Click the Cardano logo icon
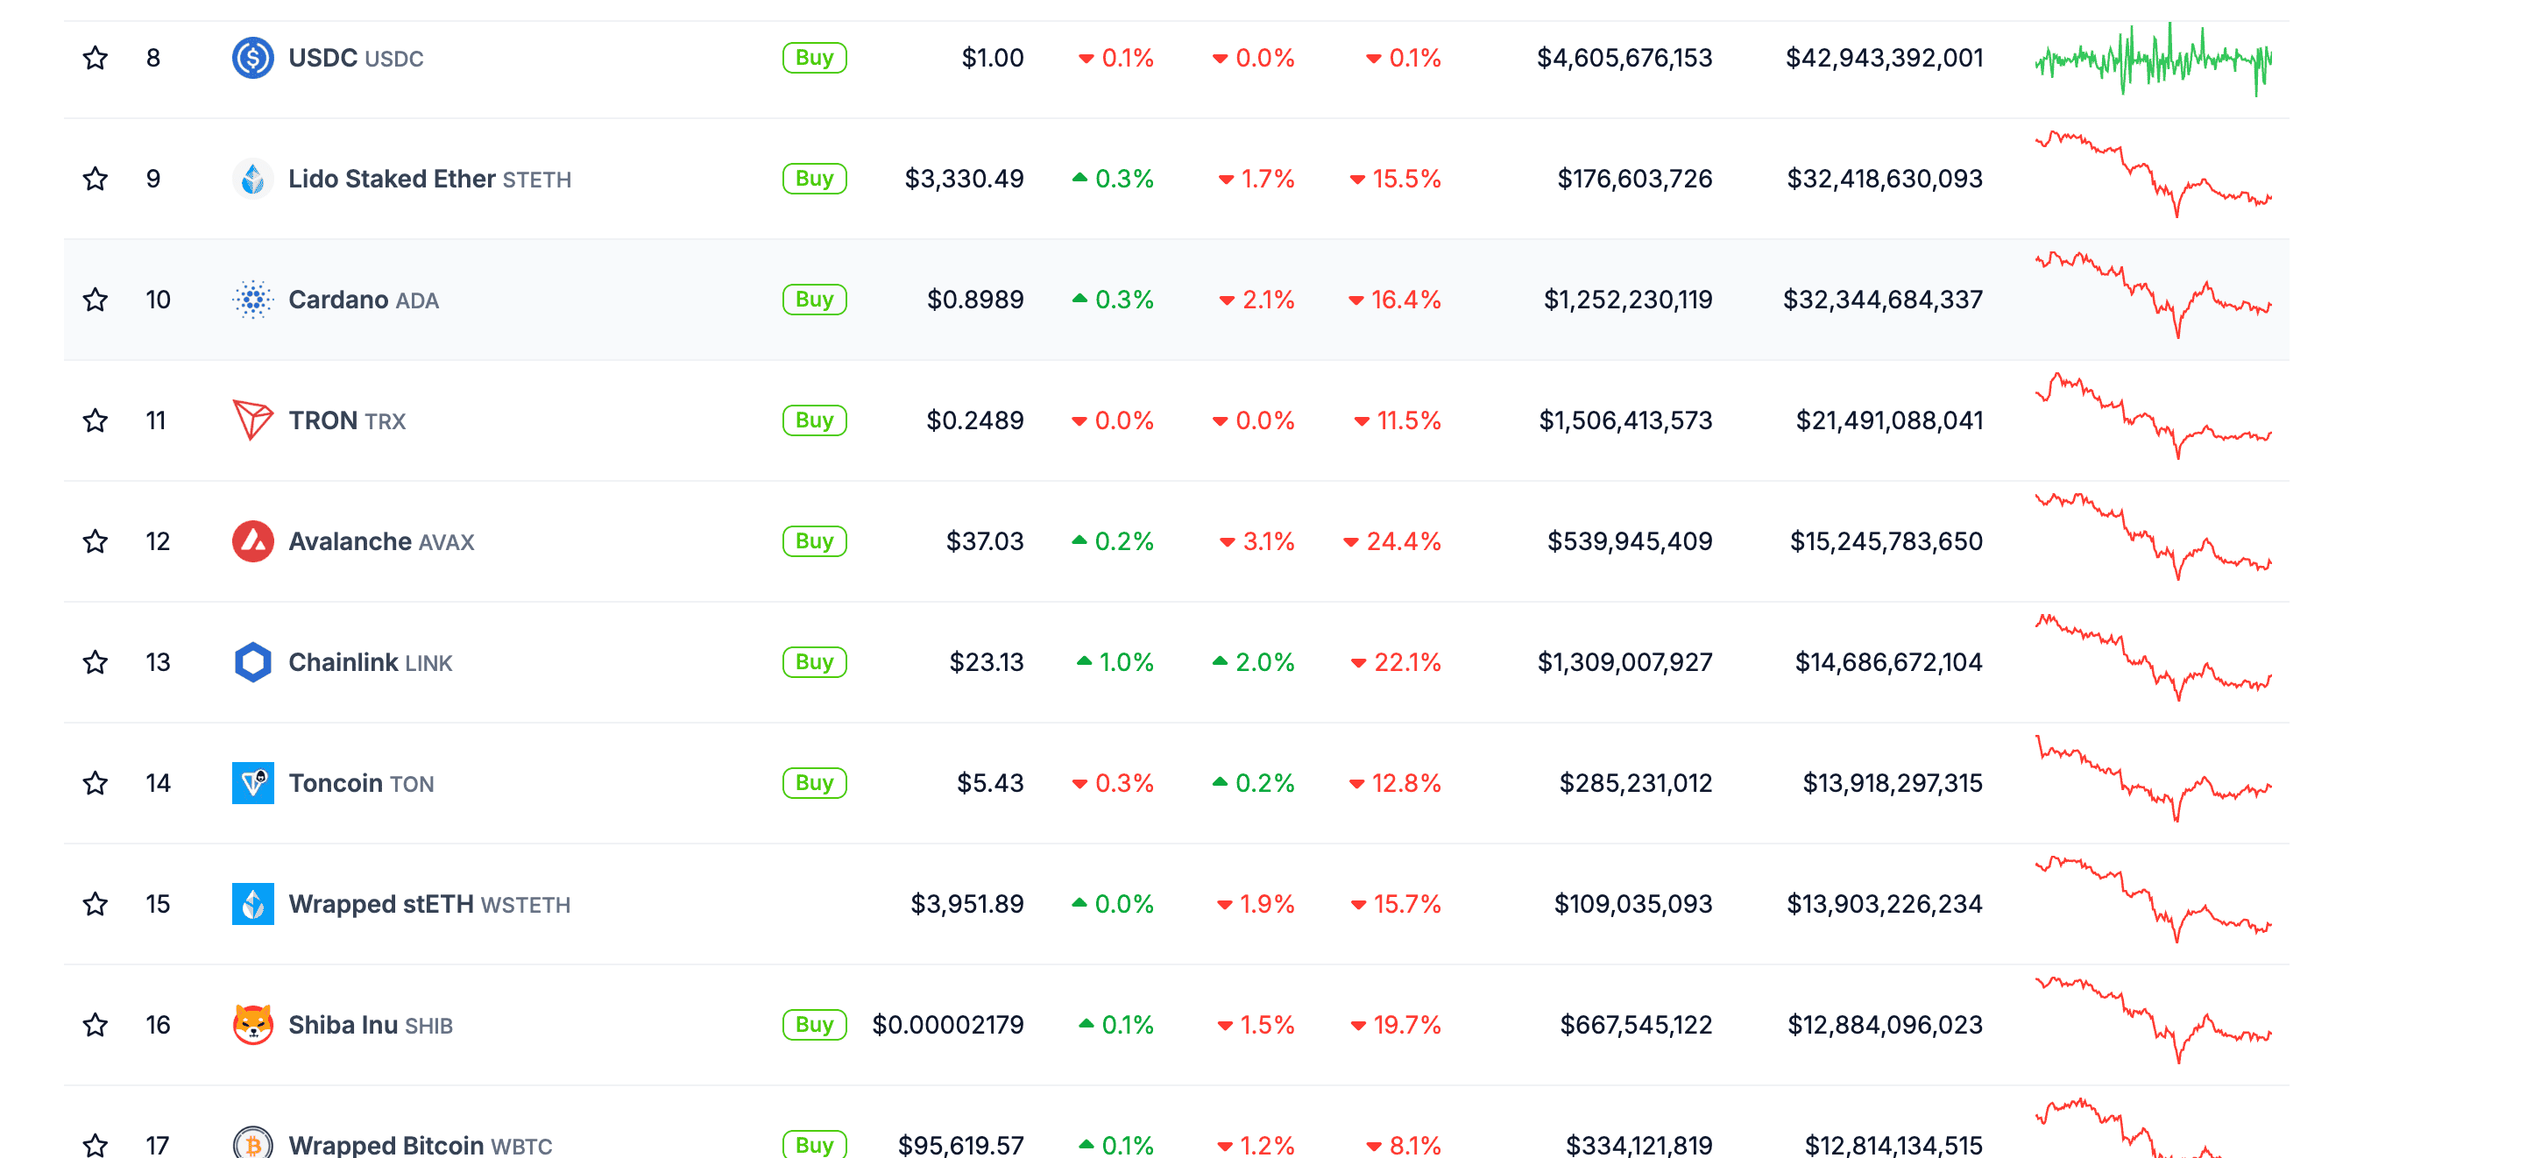The image size is (2548, 1158). [x=252, y=300]
